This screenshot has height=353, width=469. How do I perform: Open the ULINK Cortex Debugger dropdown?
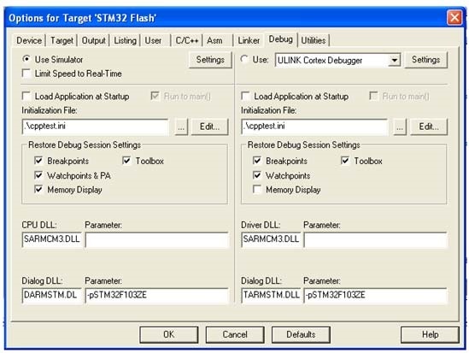click(x=395, y=60)
